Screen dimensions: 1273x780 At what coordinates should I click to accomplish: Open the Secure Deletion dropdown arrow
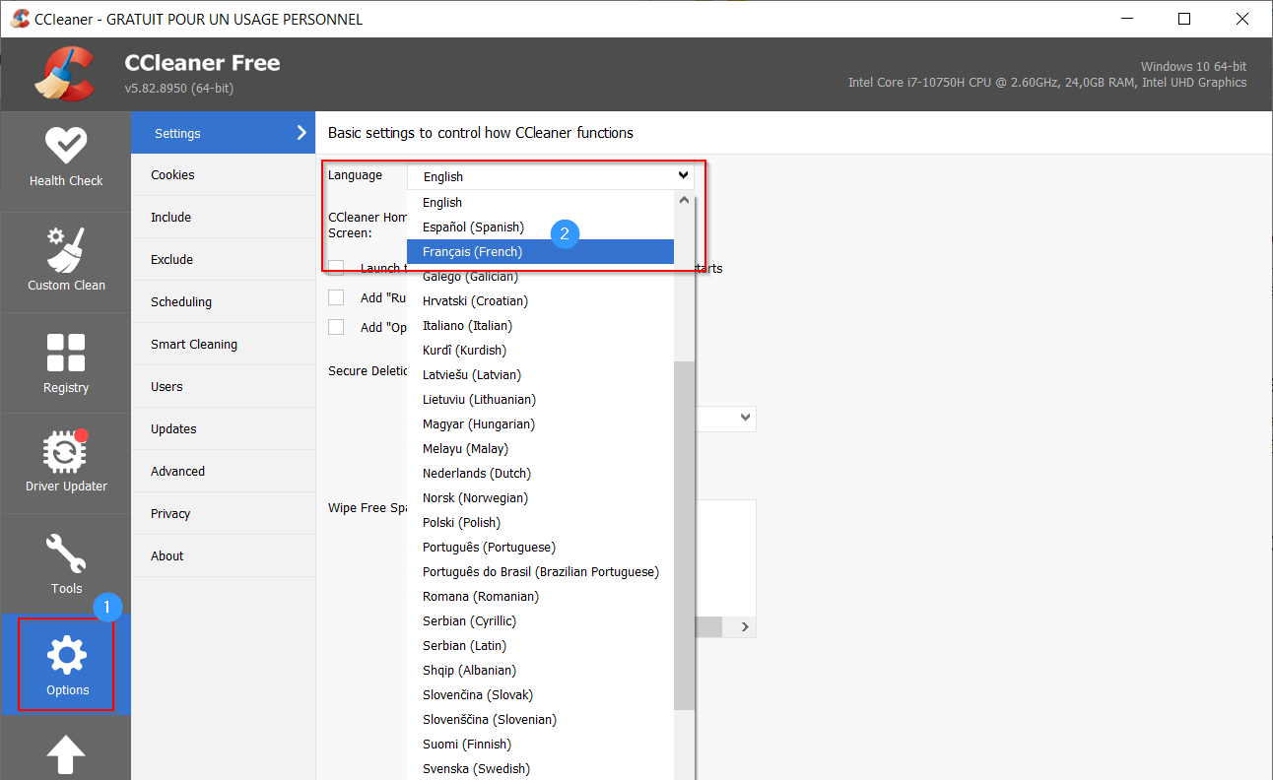coord(745,418)
